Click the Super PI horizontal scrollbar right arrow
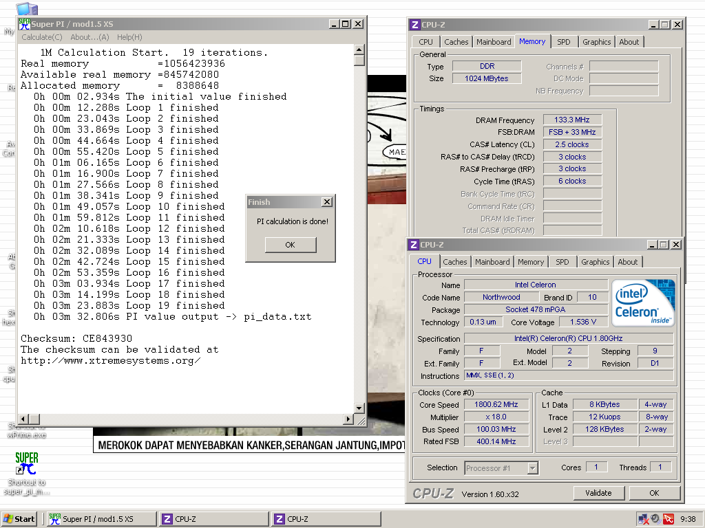 coord(348,419)
